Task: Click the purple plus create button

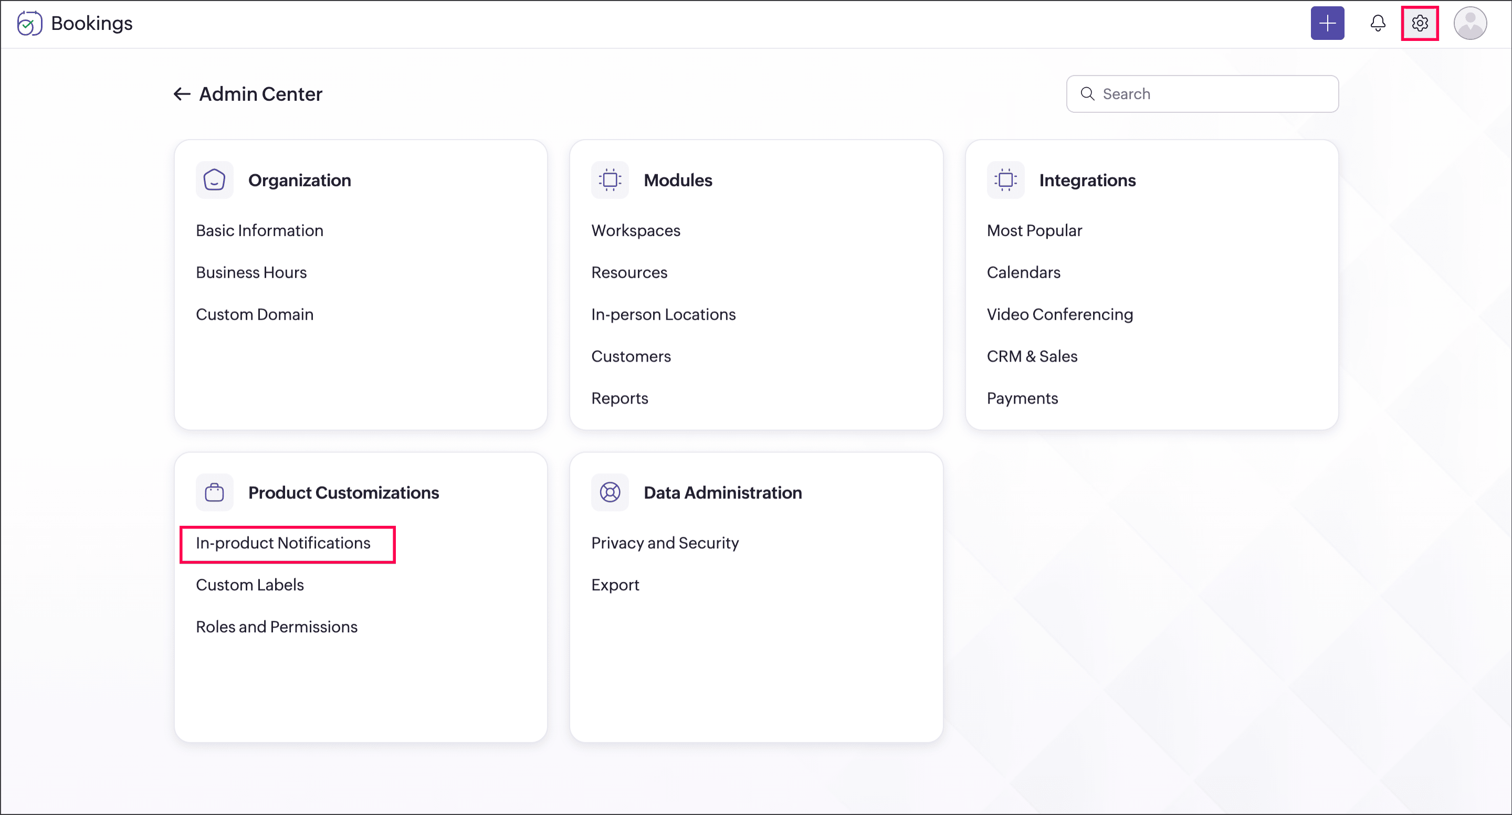Action: point(1327,24)
